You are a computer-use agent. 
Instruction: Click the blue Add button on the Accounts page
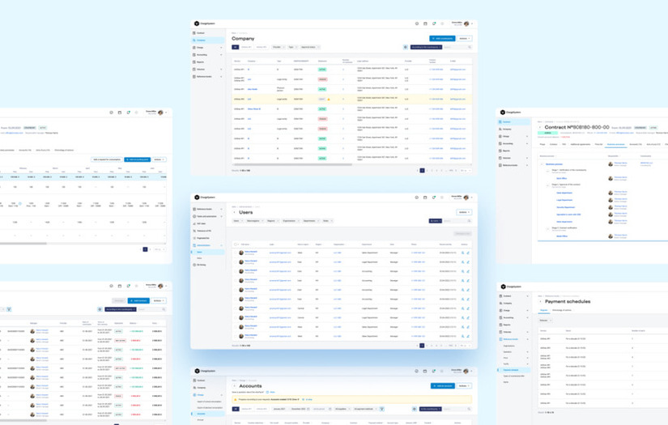pyautogui.click(x=443, y=386)
